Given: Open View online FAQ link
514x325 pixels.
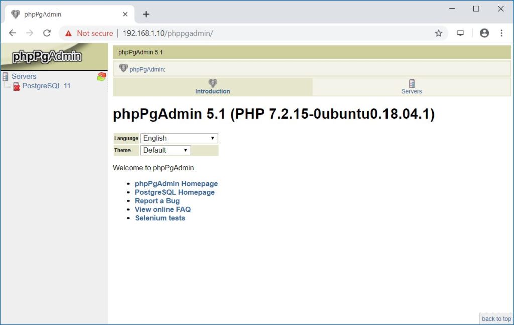Looking at the screenshot, I should (163, 209).
